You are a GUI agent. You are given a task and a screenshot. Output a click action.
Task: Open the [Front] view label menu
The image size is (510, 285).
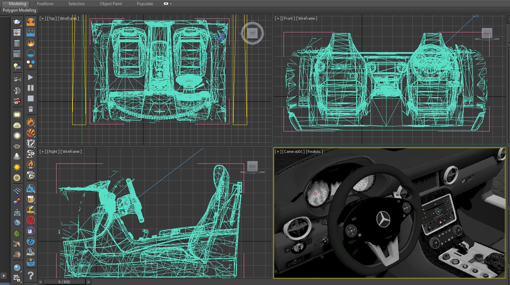coord(289,18)
